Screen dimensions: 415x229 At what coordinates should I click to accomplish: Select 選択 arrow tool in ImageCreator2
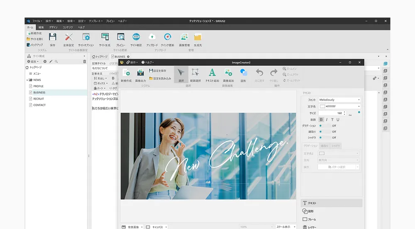181,75
